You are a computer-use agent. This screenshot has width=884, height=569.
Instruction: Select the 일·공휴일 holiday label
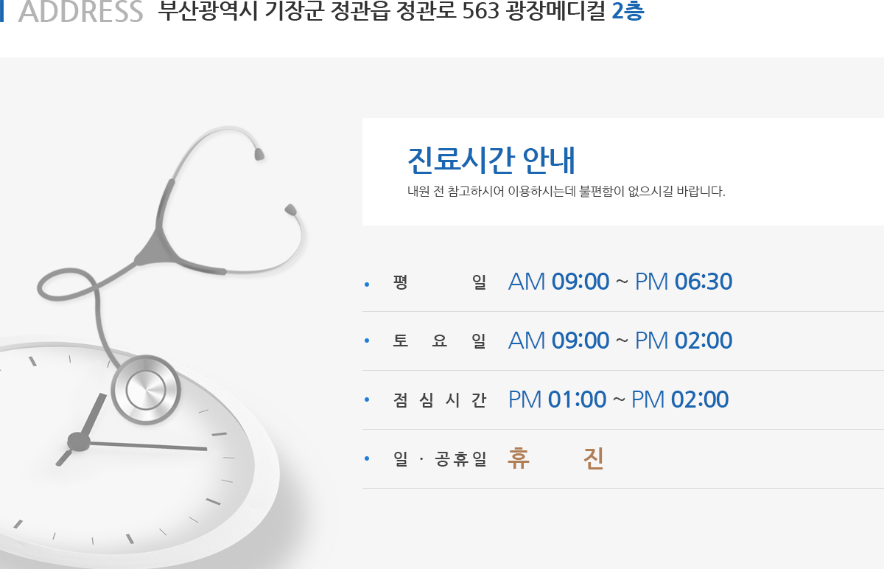tap(441, 459)
